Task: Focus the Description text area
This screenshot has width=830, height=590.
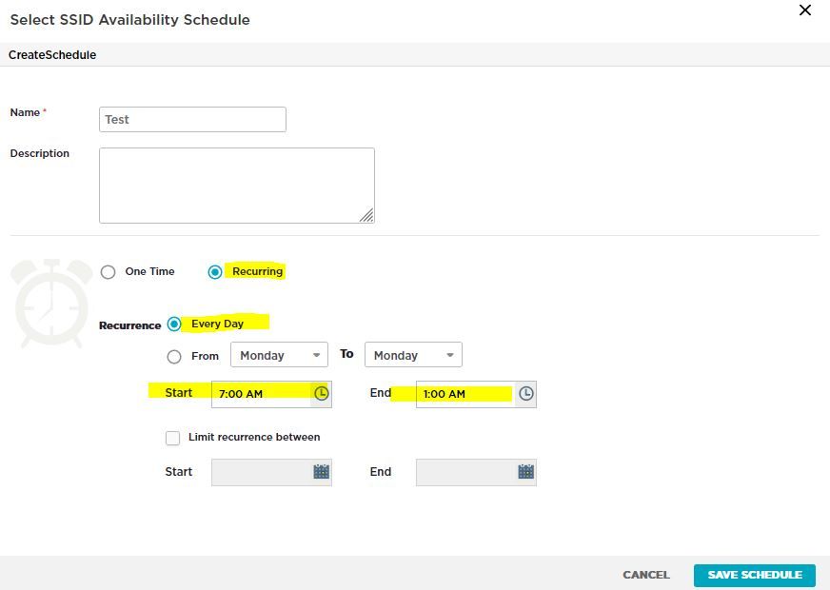Action: pyautogui.click(x=236, y=185)
